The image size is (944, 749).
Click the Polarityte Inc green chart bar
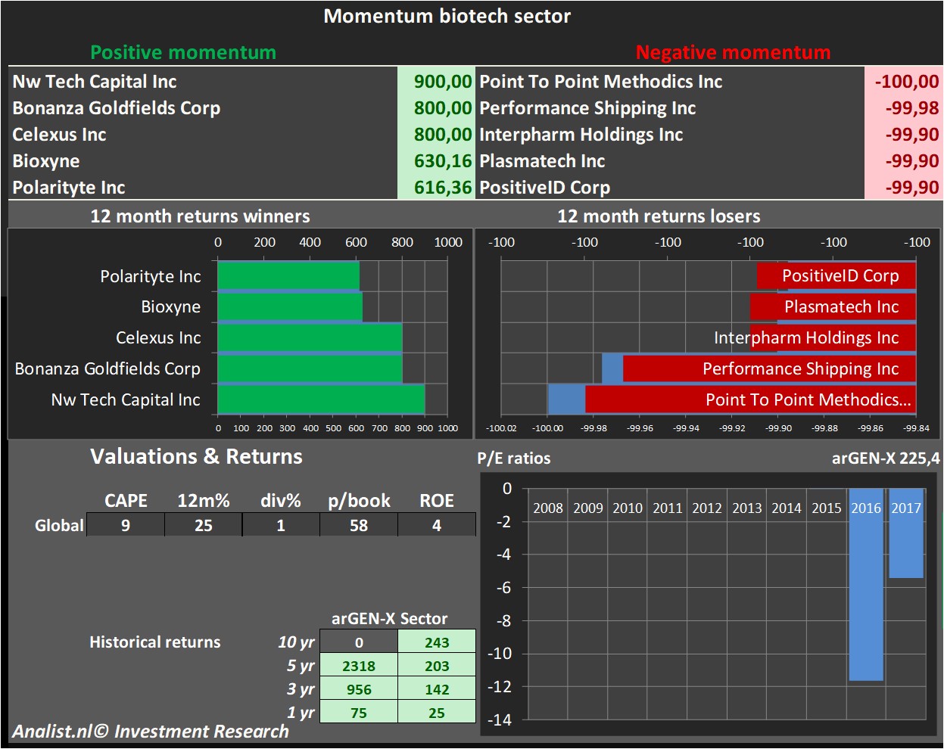click(x=288, y=276)
